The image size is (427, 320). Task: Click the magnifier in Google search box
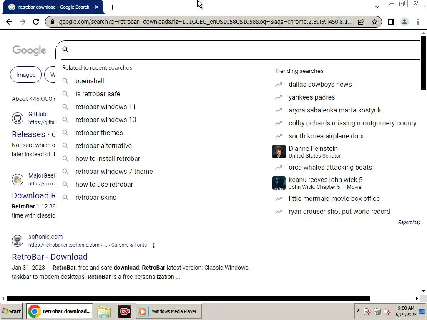point(65,49)
